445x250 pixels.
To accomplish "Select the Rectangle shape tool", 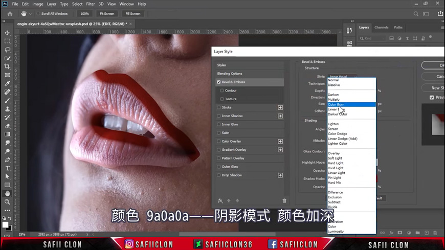I will point(7,185).
